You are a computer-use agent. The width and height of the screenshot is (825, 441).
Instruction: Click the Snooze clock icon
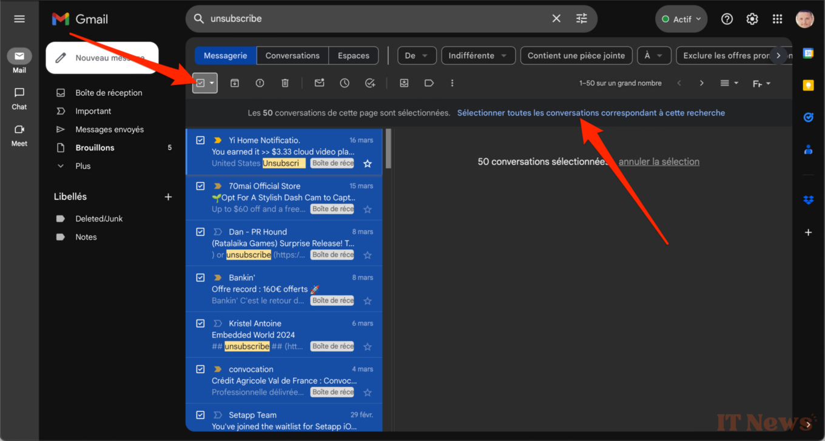pos(345,83)
